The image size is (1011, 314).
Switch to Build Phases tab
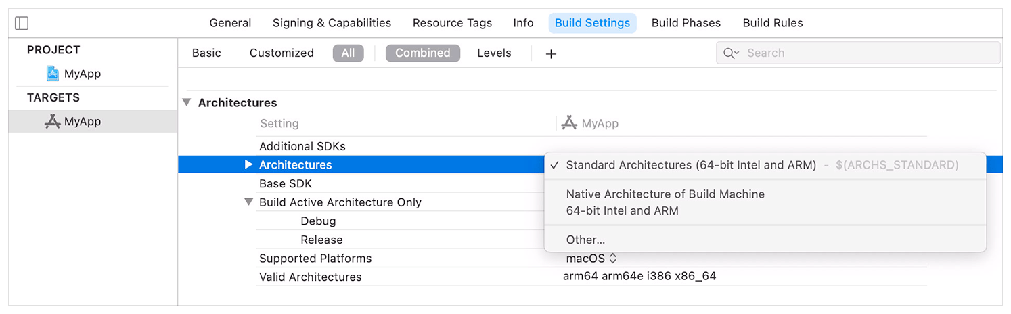(686, 23)
